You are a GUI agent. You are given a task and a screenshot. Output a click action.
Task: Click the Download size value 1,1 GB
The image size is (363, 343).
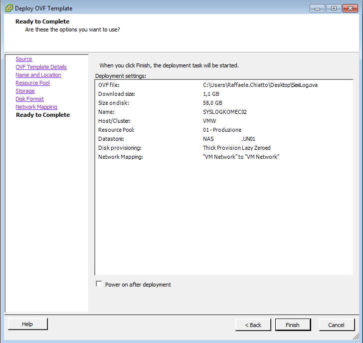[211, 94]
